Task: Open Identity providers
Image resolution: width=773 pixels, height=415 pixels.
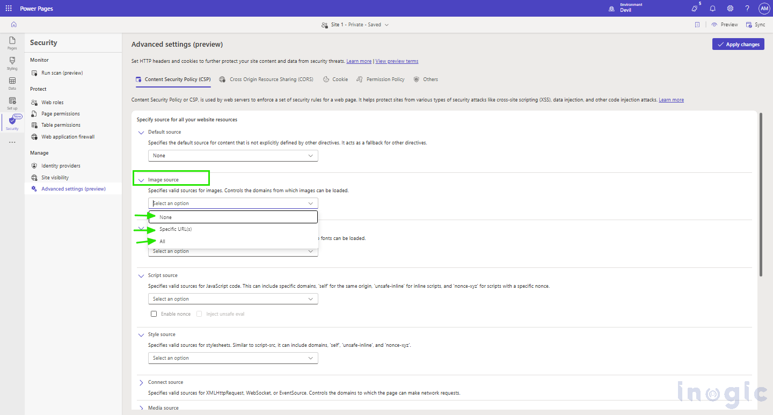Action: pyautogui.click(x=61, y=166)
